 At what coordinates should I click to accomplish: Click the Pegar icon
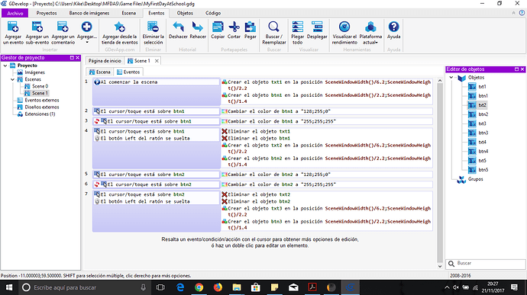click(250, 27)
